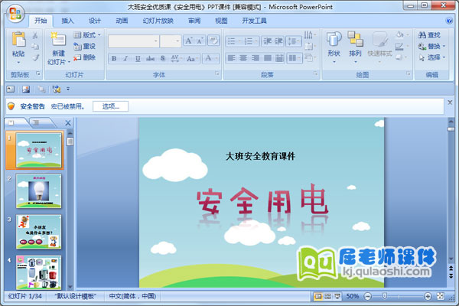Align text right
This screenshot has width=459, height=306.
256,58
